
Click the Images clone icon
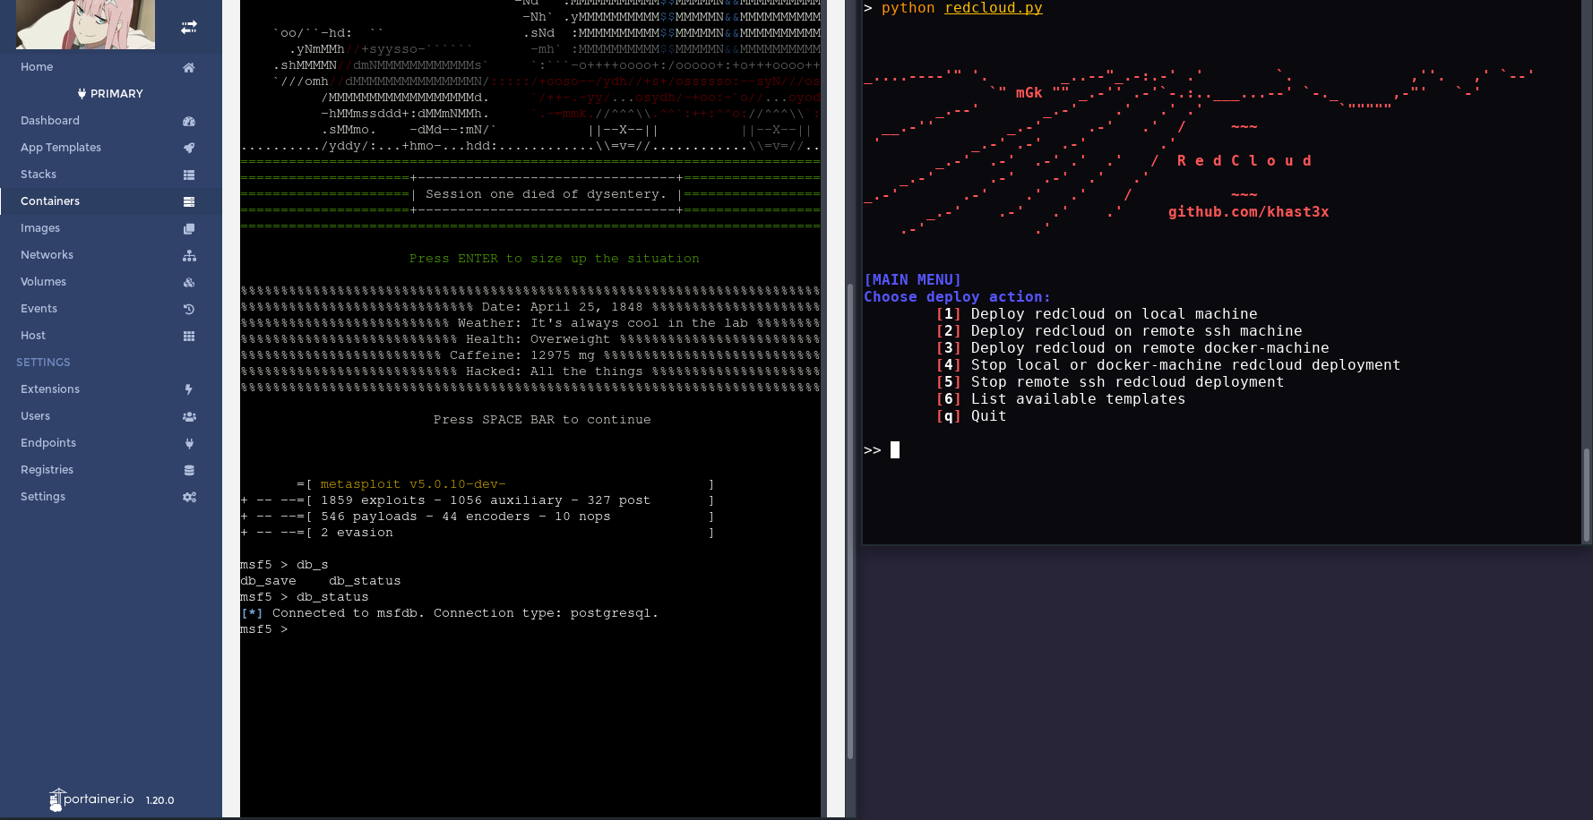click(x=189, y=228)
